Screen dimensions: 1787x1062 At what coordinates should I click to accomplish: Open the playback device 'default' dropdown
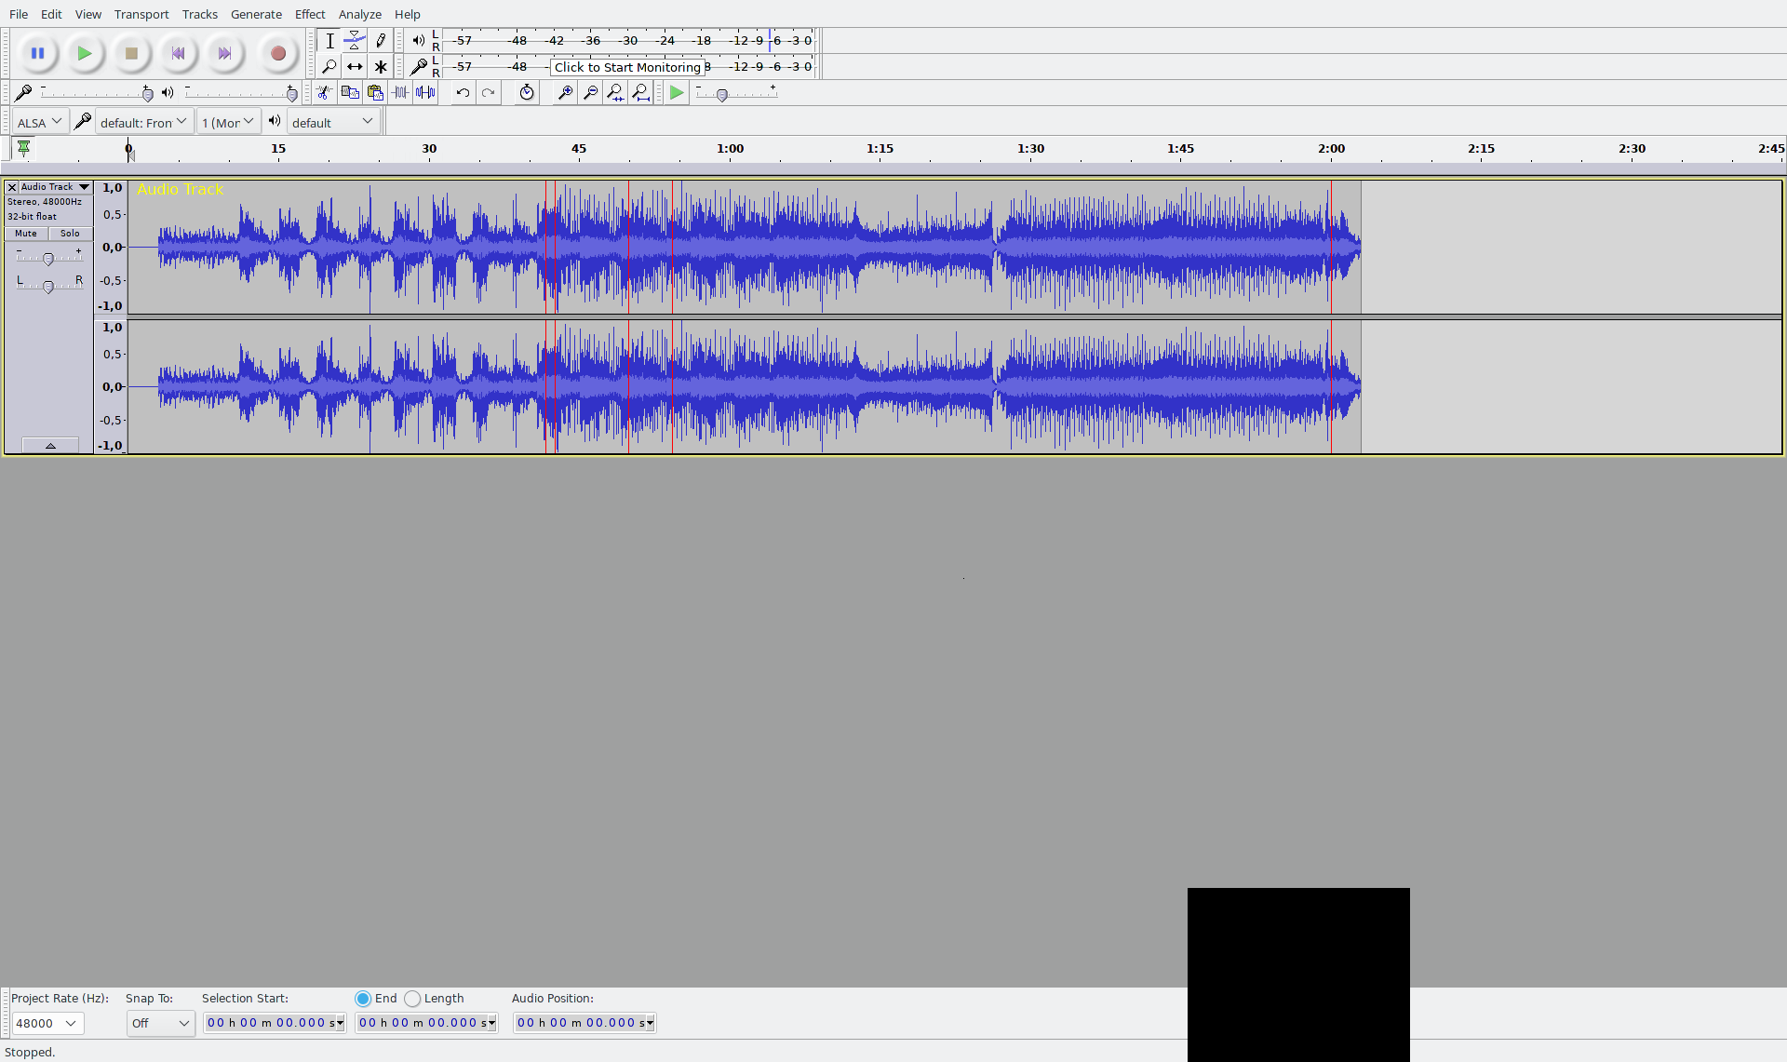(332, 122)
